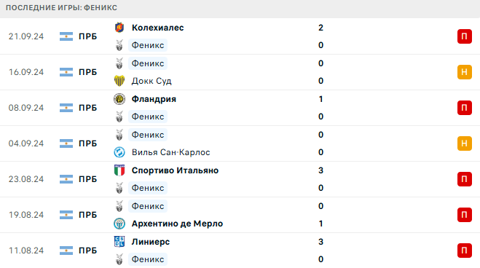Open the Архентино де Мерло team link

click(x=177, y=224)
